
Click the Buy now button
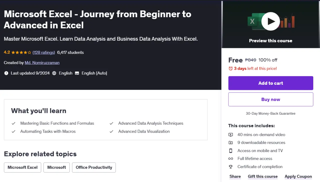[270, 99]
